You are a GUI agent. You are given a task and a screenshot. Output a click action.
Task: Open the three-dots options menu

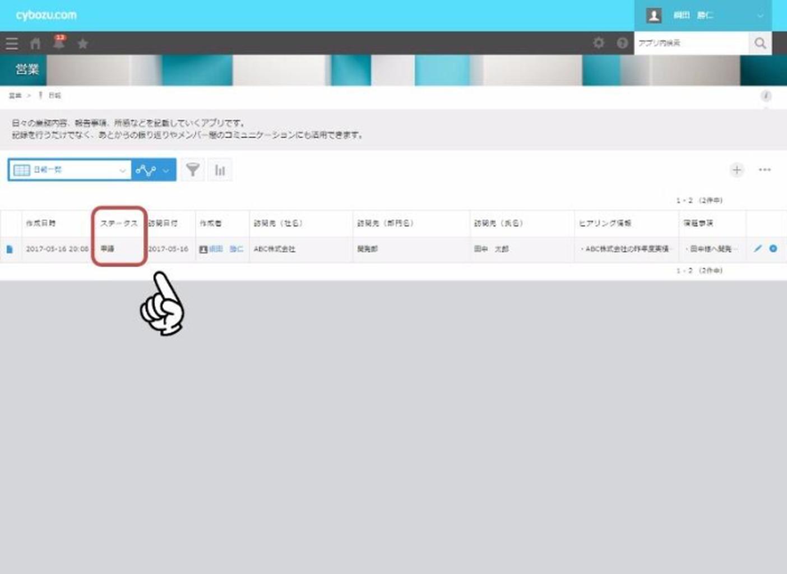pos(765,170)
